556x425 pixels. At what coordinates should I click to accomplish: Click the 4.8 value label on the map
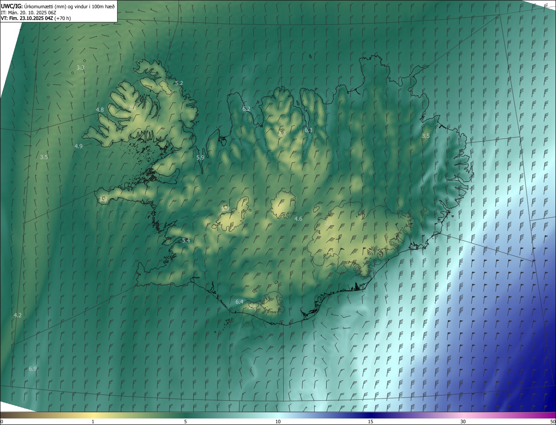(x=100, y=110)
